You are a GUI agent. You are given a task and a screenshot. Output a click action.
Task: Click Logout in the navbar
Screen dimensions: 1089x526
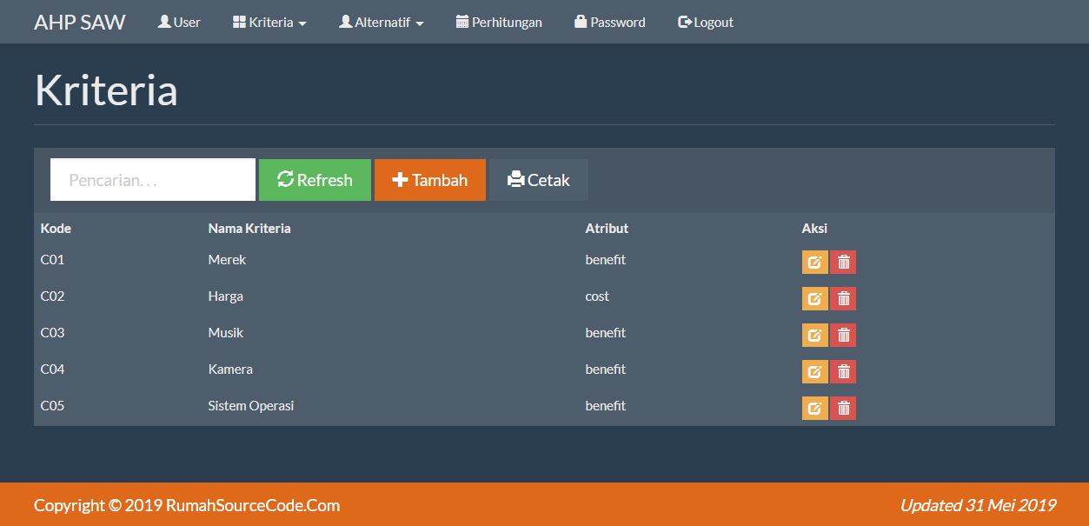pos(705,22)
